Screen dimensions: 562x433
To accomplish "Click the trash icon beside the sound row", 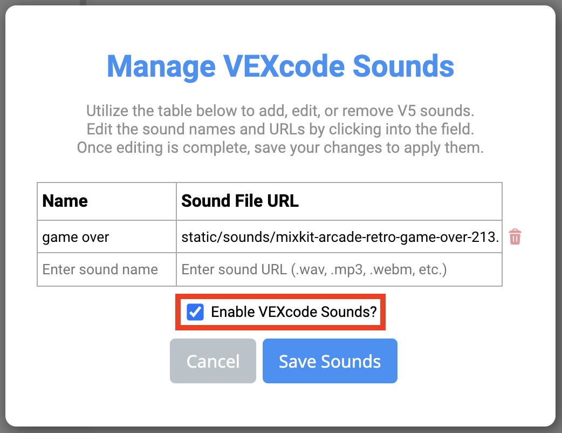I will [x=515, y=236].
